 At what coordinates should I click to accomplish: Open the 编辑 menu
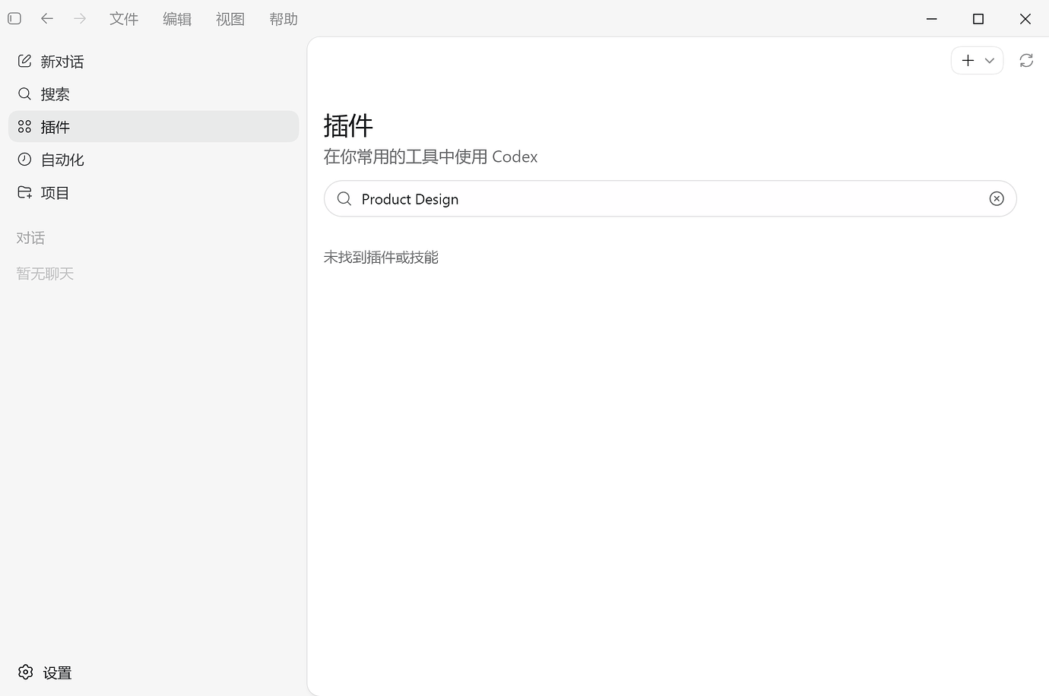pos(177,19)
